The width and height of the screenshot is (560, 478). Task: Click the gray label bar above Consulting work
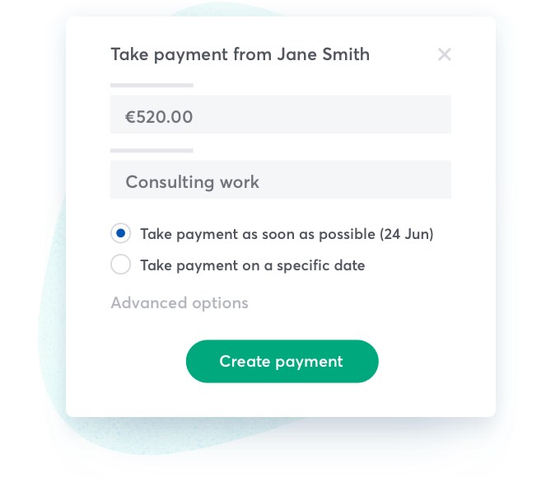pyautogui.click(x=152, y=150)
